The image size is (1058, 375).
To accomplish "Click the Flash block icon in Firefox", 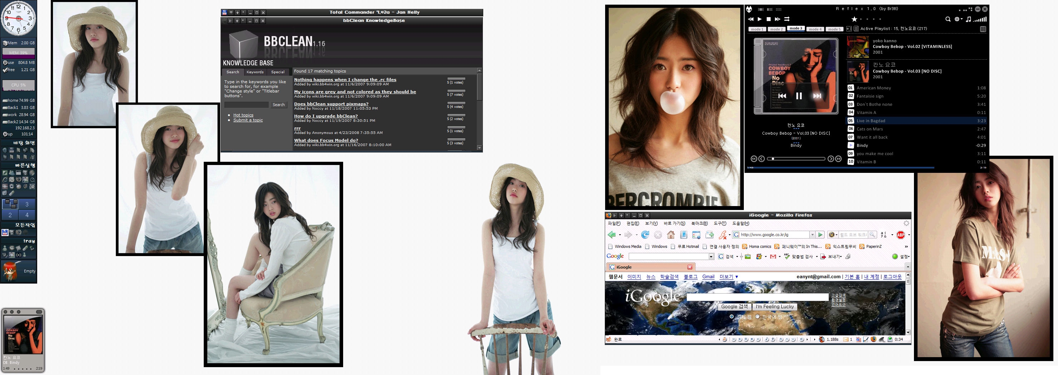I will pyautogui.click(x=722, y=235).
